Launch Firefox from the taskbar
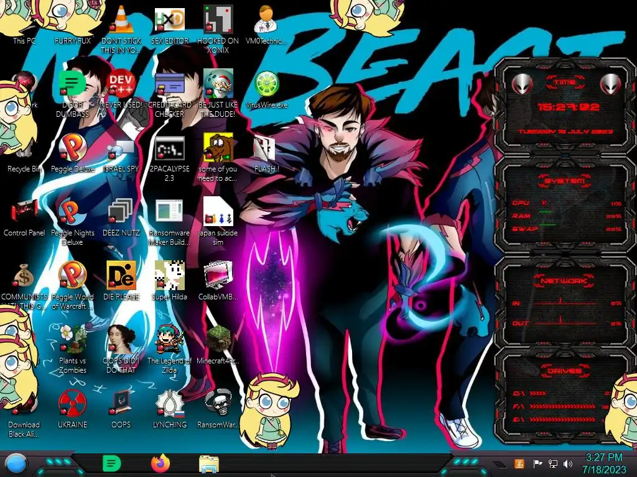This screenshot has width=637, height=477. 160,463
